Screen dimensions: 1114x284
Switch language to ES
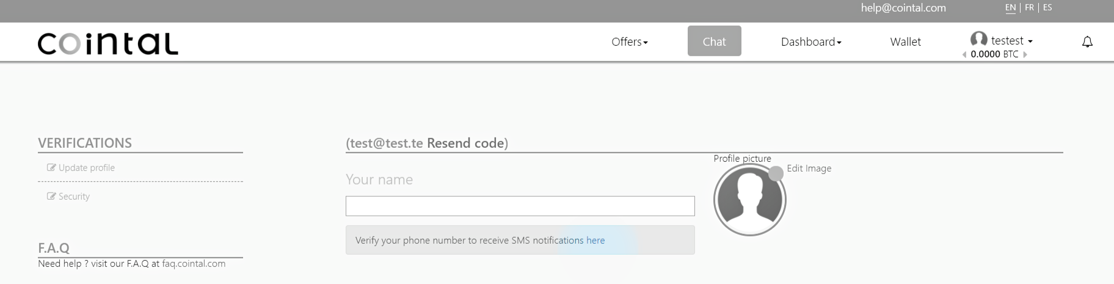(1047, 7)
